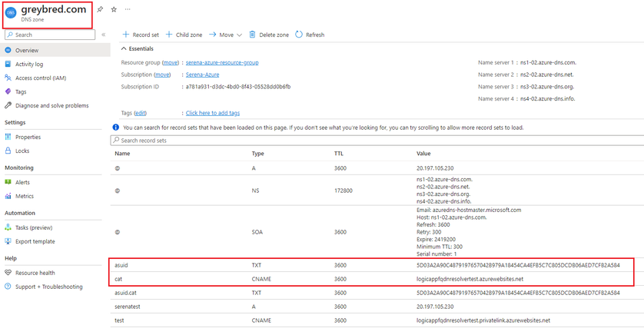
Task: Pin the greybred.com DNS zone
Action: (x=100, y=9)
